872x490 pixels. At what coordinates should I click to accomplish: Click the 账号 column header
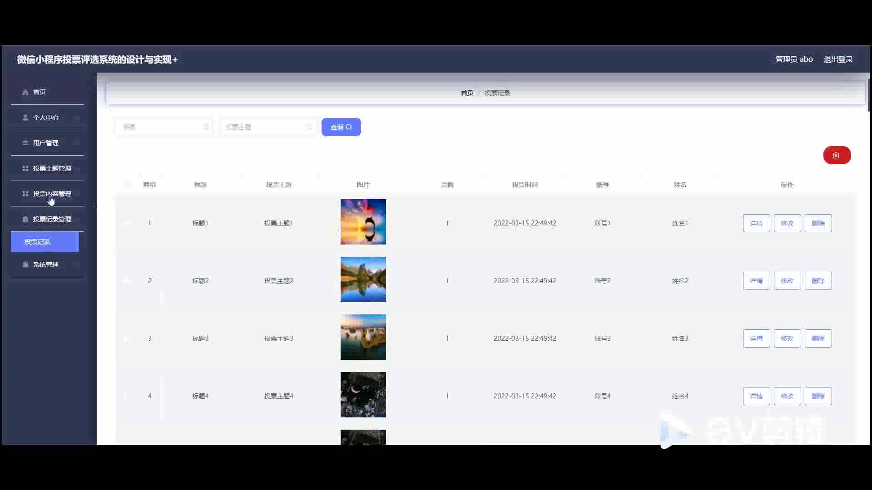click(x=603, y=185)
